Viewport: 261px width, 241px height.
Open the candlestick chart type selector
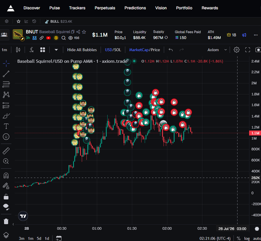[18, 50]
